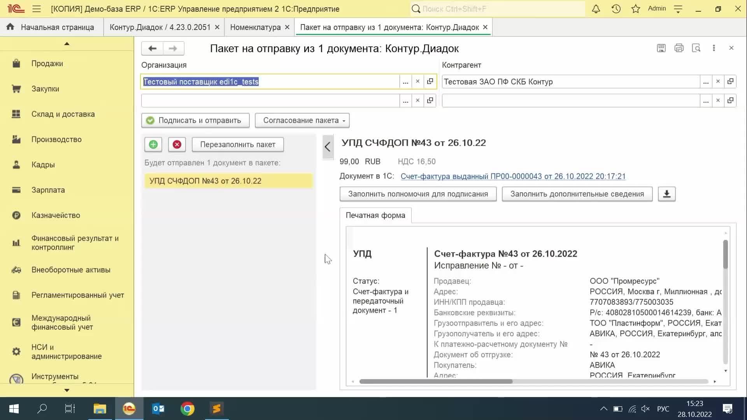Image resolution: width=747 pixels, height=420 pixels.
Task: Open Outlook from the taskbar
Action: tap(158, 409)
